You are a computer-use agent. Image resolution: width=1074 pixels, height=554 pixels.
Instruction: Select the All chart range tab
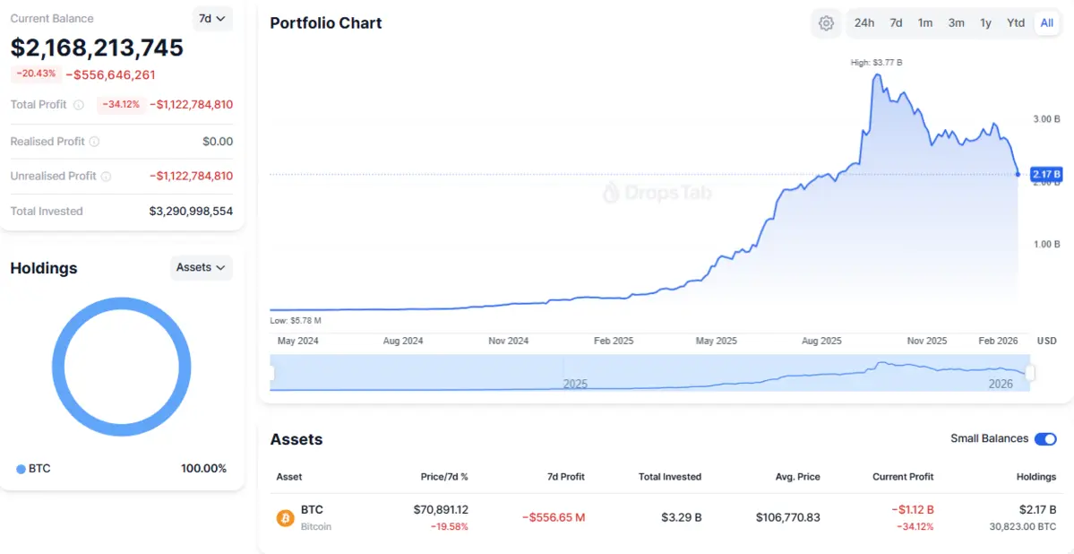click(x=1046, y=23)
